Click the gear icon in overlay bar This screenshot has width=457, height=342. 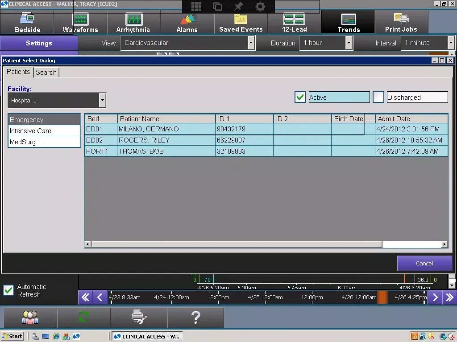(260, 6)
